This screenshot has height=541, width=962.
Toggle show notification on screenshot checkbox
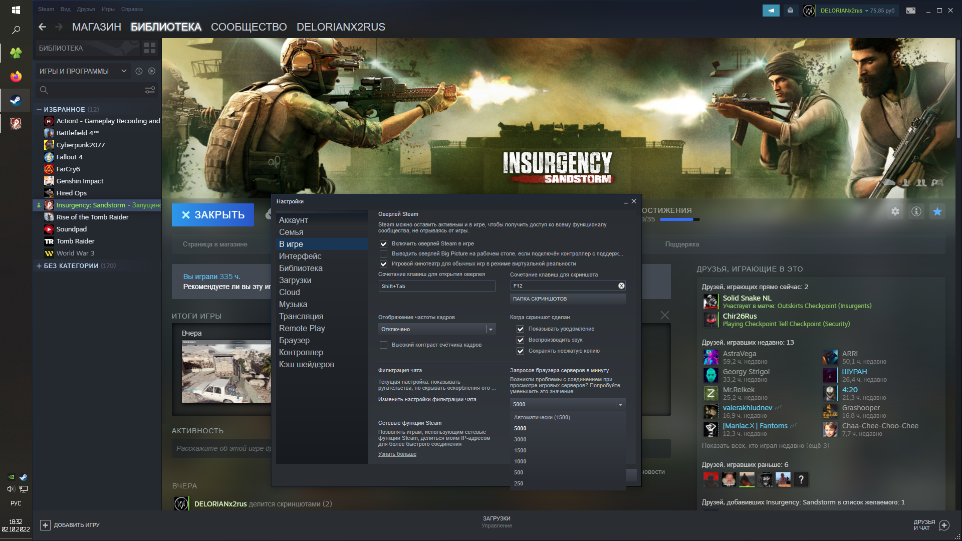[521, 329]
